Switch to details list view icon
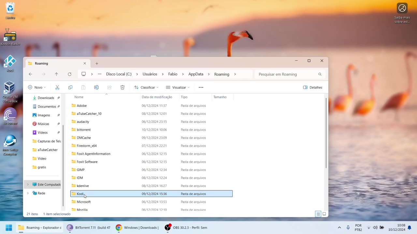Screen dimensions: 417x234 318,214
